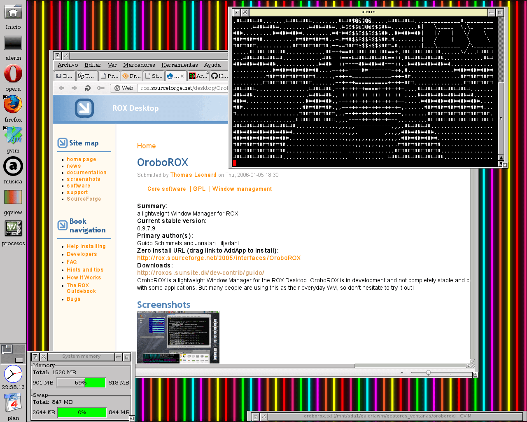
Task: Open the OroboROX screenshot thumbnail
Action: [x=178, y=337]
